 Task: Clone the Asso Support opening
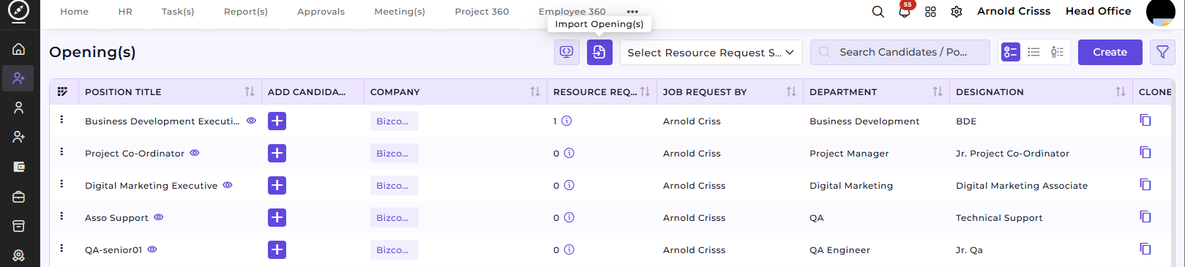1145,217
